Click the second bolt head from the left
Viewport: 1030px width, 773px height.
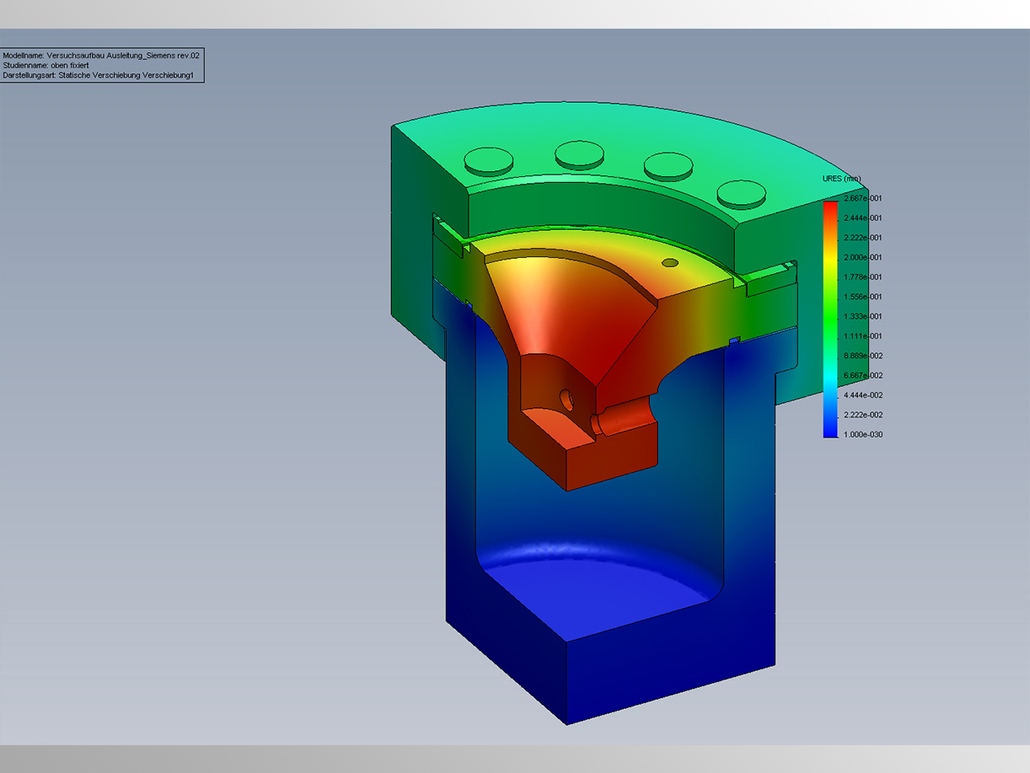(x=579, y=153)
